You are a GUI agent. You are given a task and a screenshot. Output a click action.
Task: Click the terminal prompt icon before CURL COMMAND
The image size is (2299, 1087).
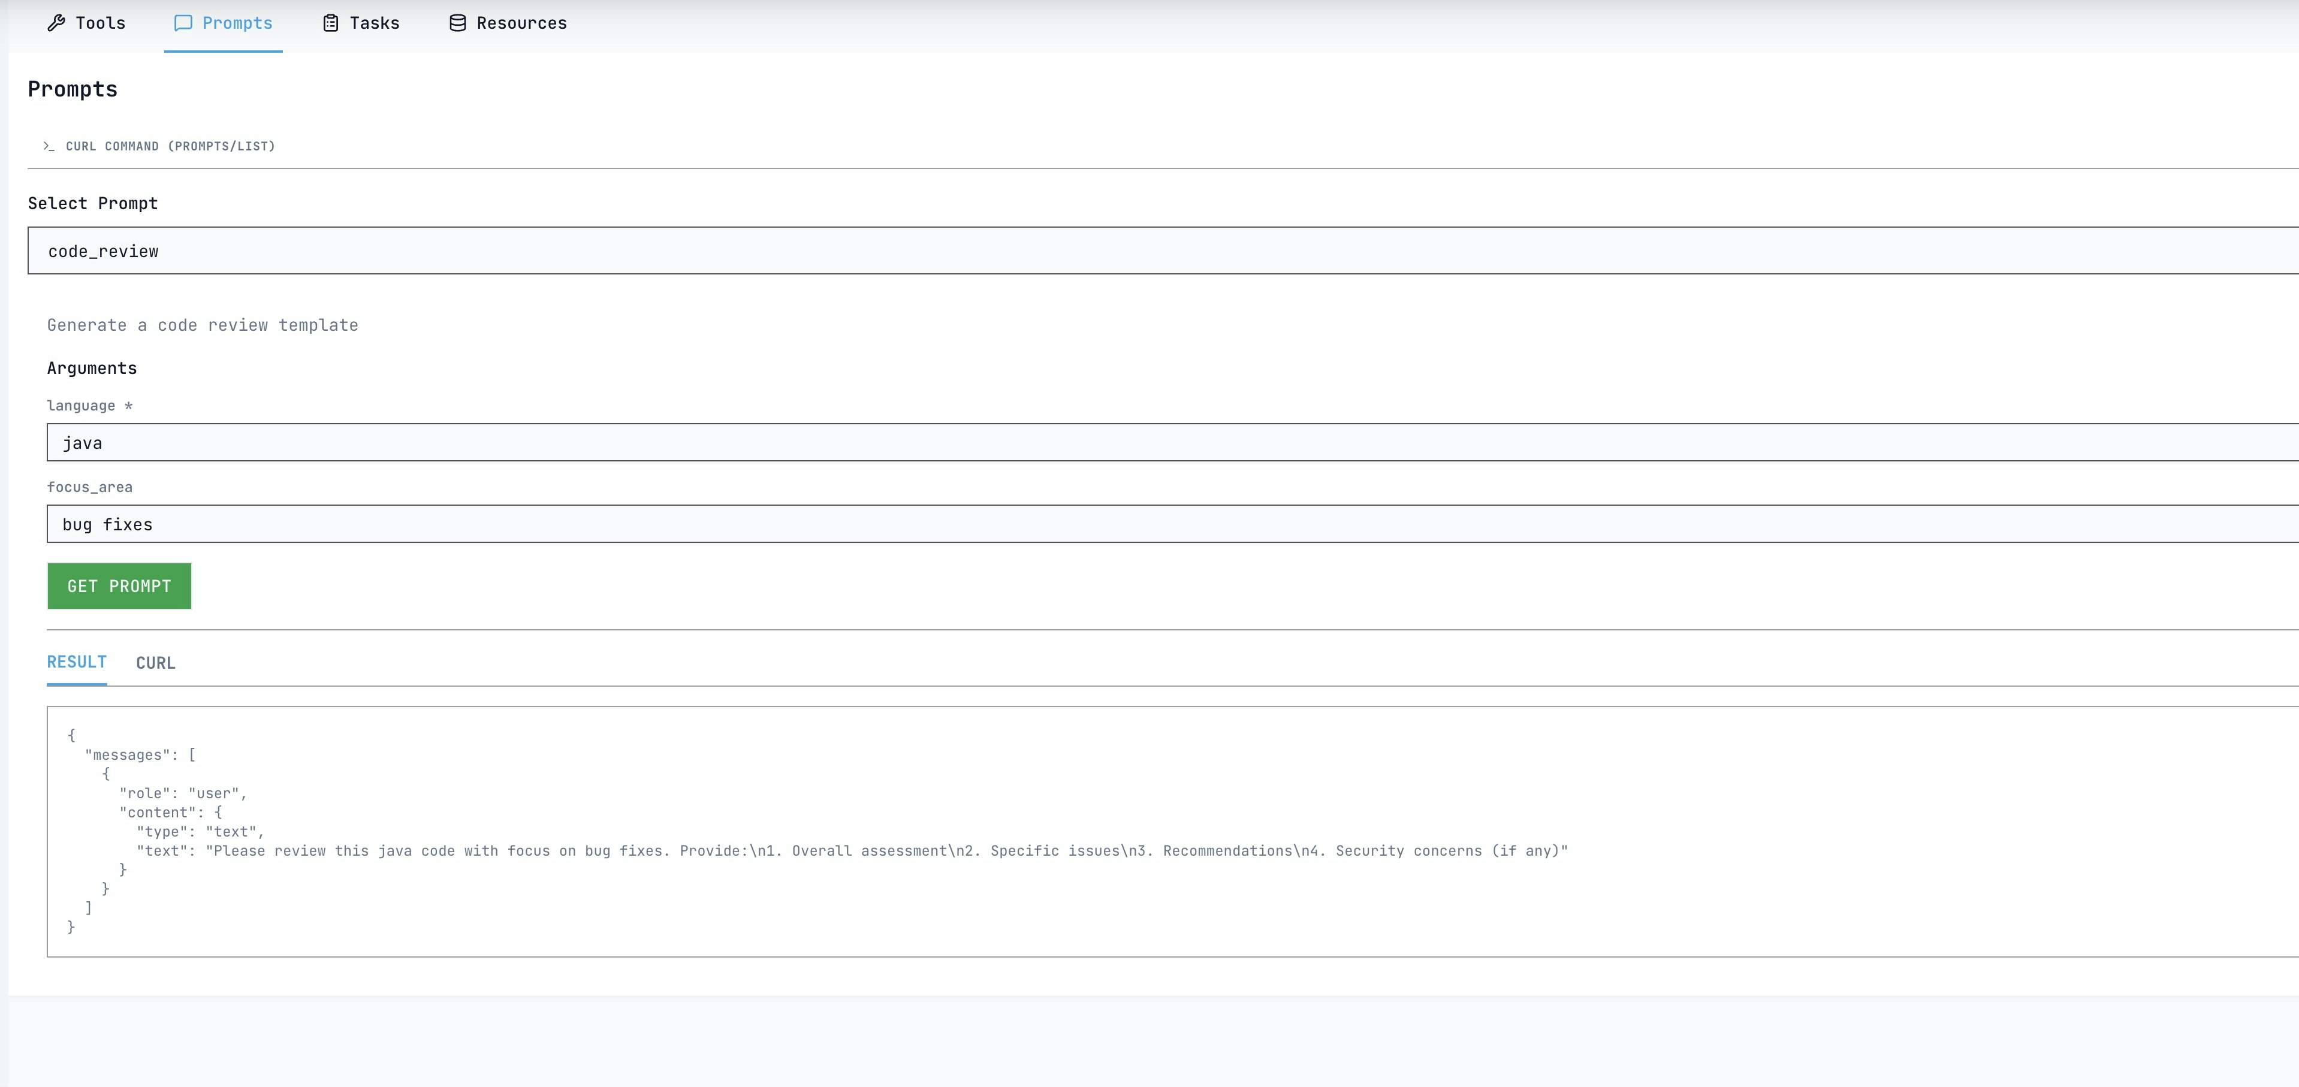click(x=49, y=146)
